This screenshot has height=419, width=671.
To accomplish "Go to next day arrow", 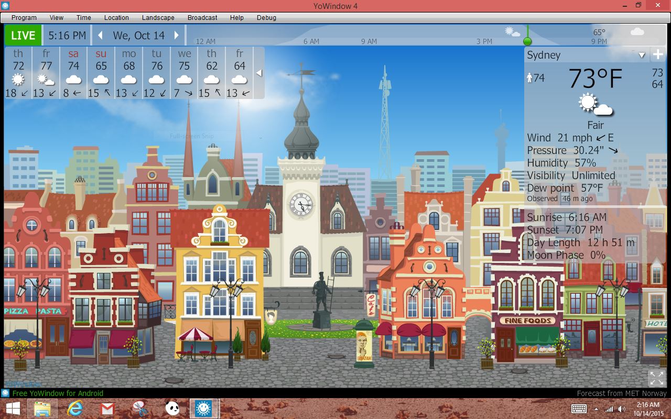I will point(177,36).
